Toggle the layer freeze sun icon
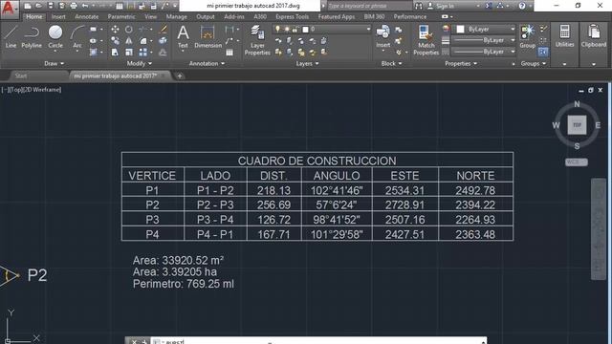Image resolution: width=612 pixels, height=344 pixels. (287, 30)
